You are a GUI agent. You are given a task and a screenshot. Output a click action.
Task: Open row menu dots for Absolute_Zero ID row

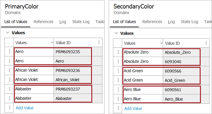(x=118, y=52)
